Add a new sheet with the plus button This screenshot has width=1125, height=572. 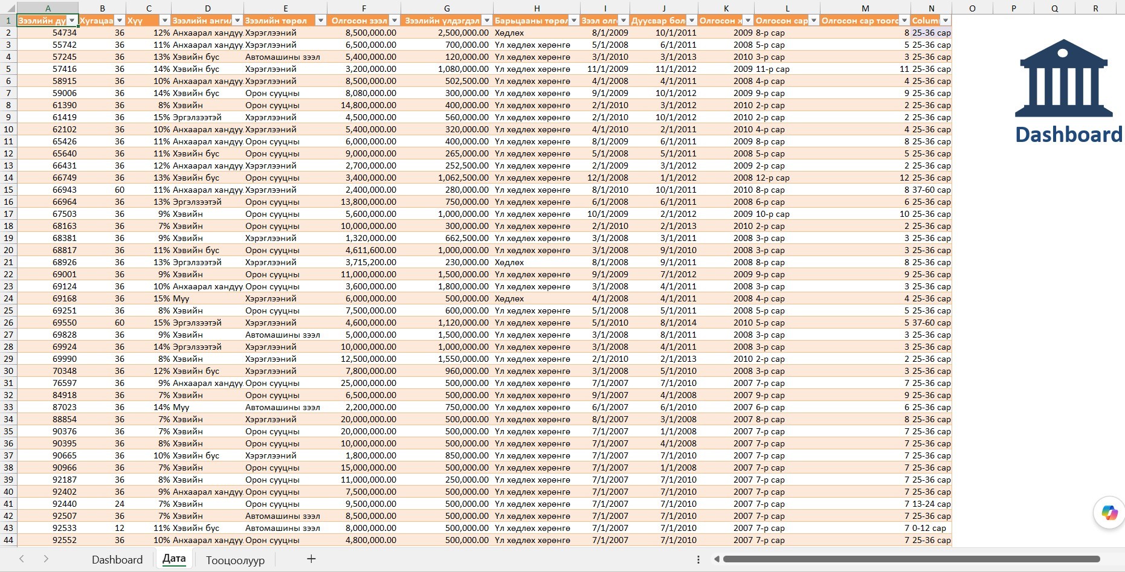311,559
